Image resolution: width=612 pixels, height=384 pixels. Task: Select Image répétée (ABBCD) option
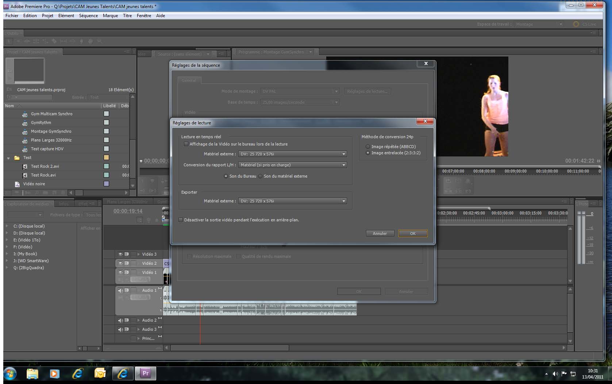click(368, 147)
